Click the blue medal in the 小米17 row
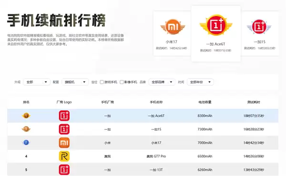 point(26,143)
